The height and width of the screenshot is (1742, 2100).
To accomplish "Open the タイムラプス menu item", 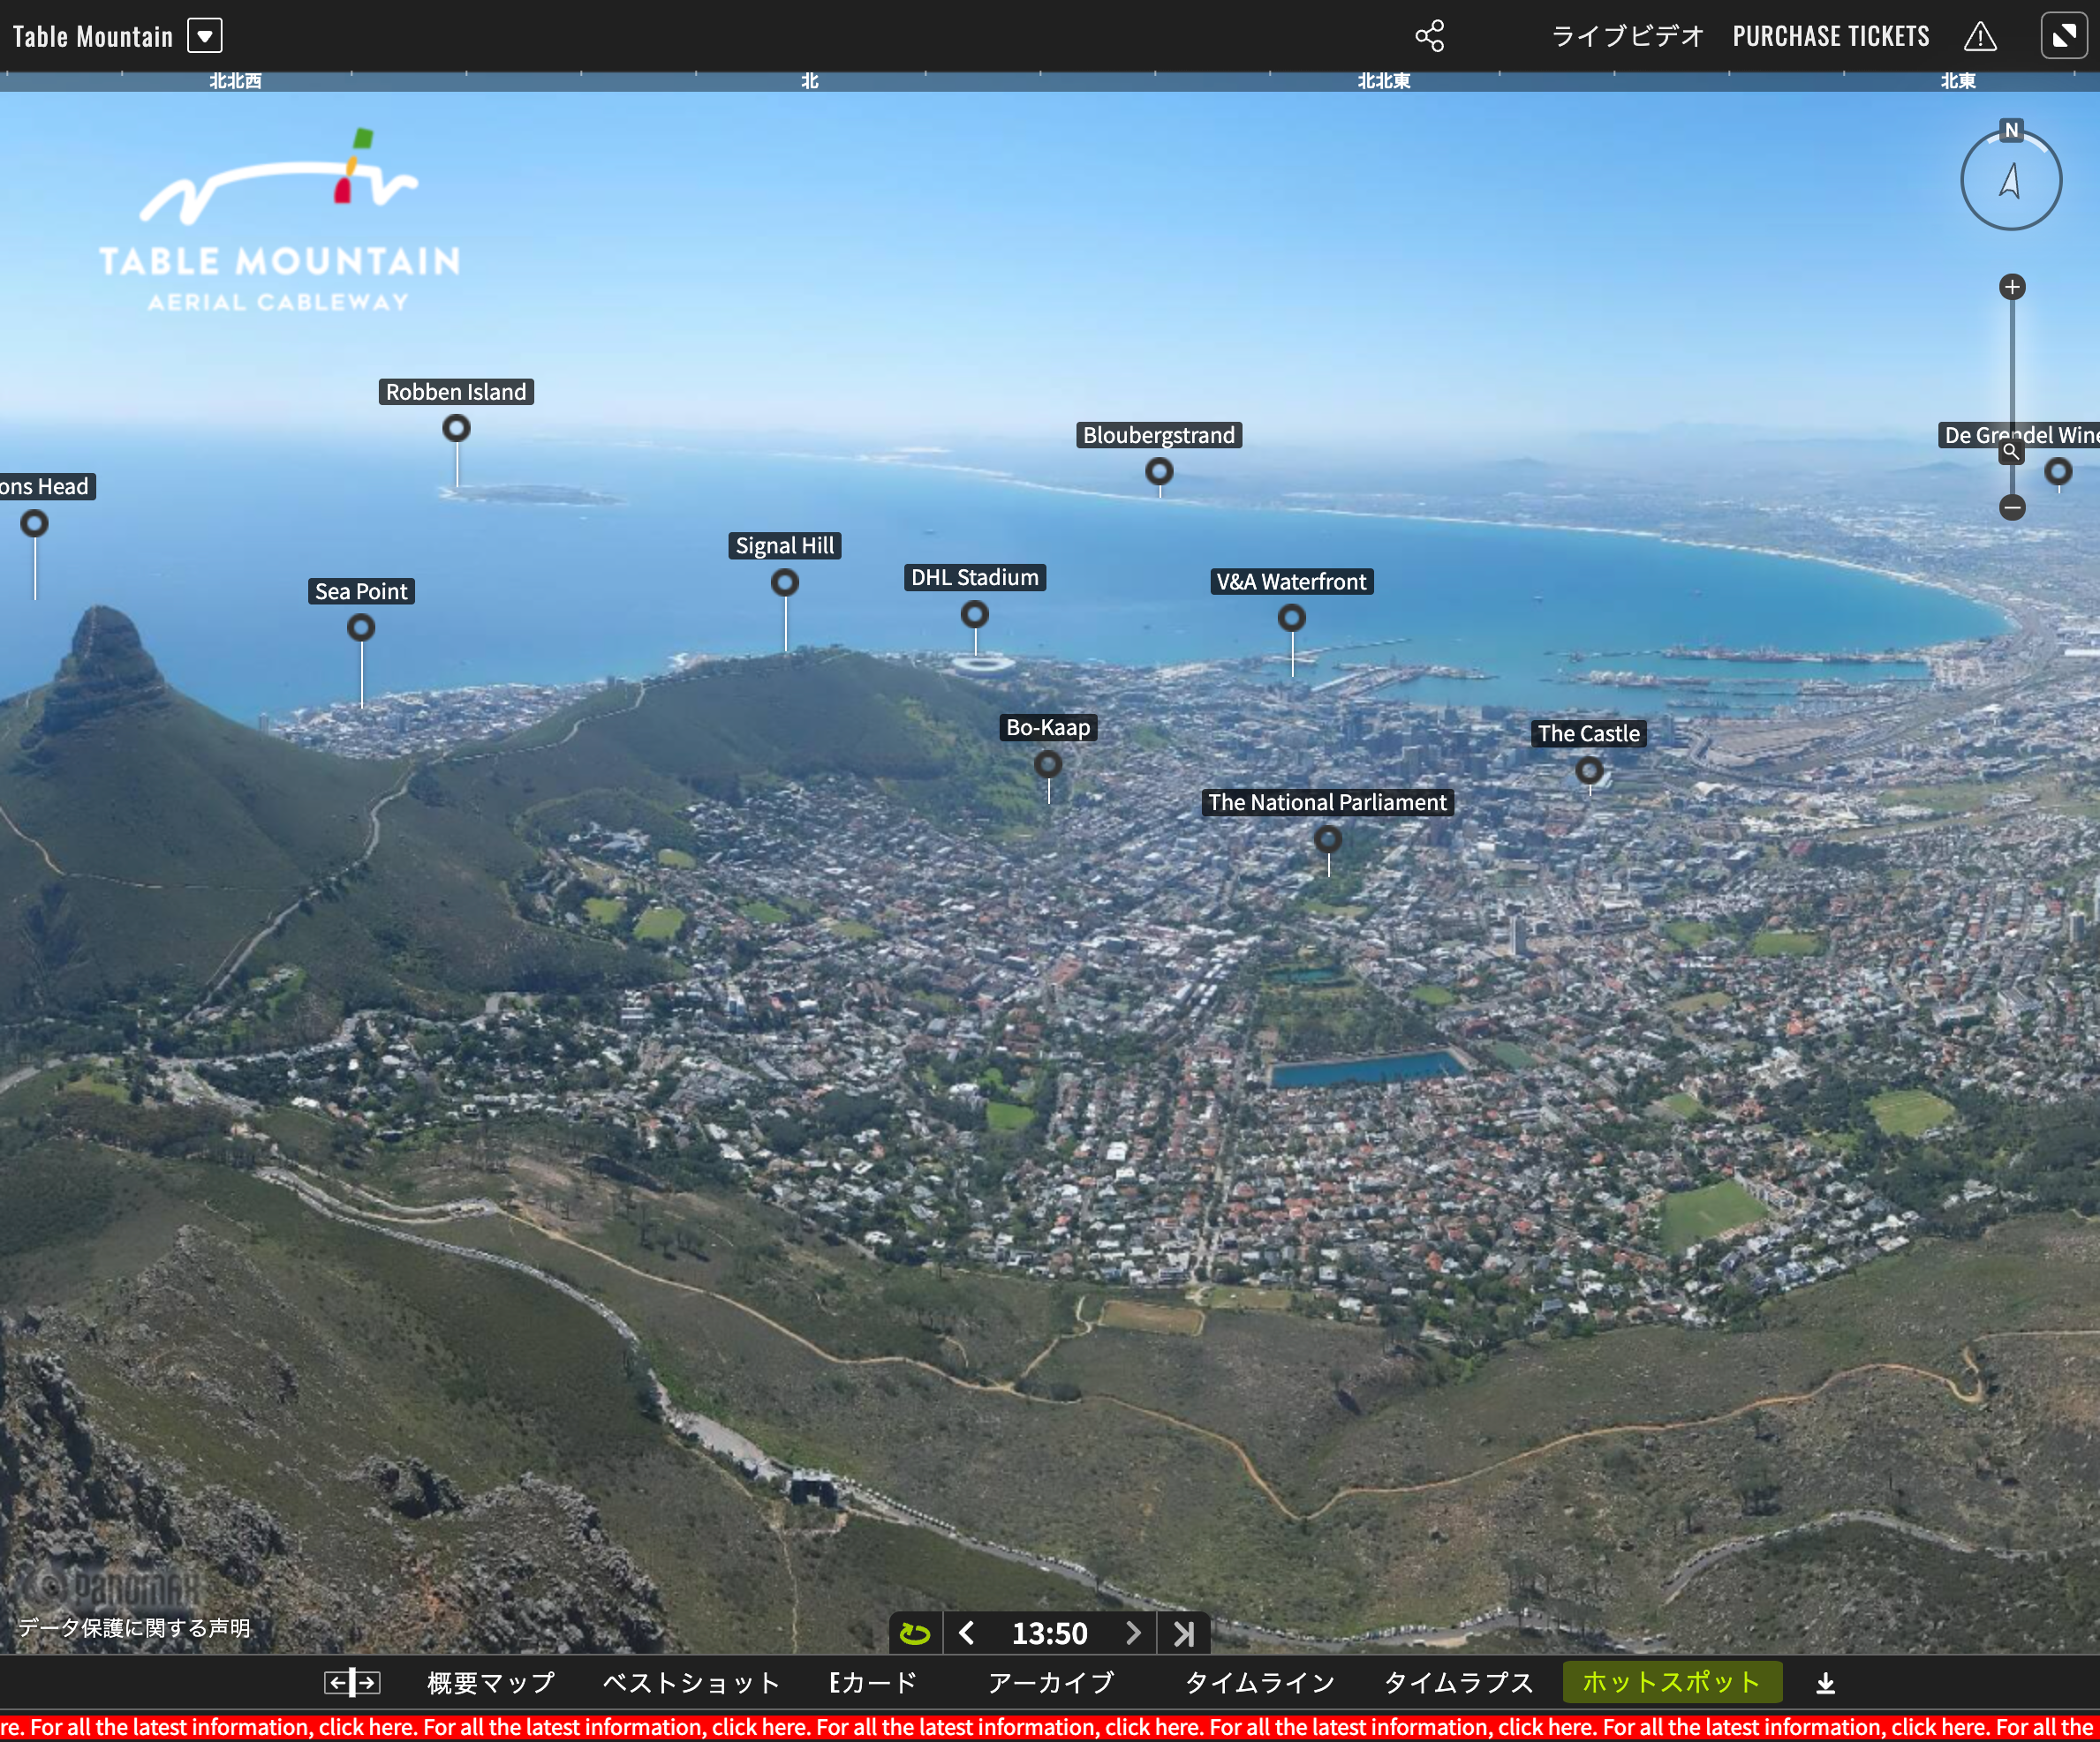I will click(x=1457, y=1683).
